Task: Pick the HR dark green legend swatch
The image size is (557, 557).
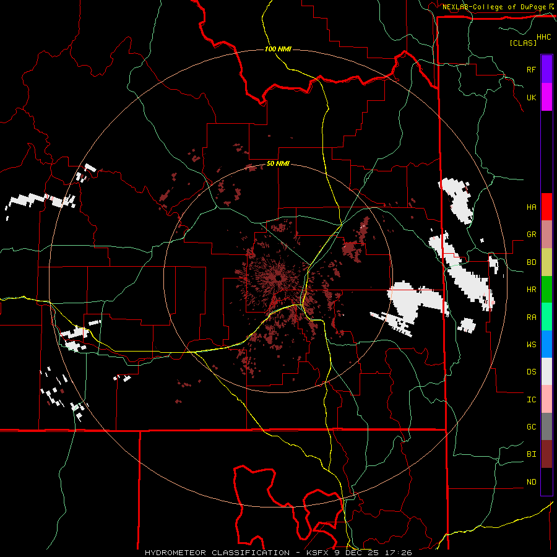Action: (546, 290)
